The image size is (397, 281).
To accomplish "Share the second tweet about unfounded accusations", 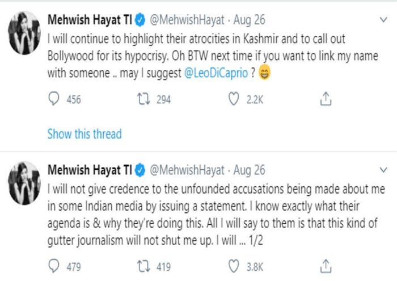I will [x=326, y=266].
